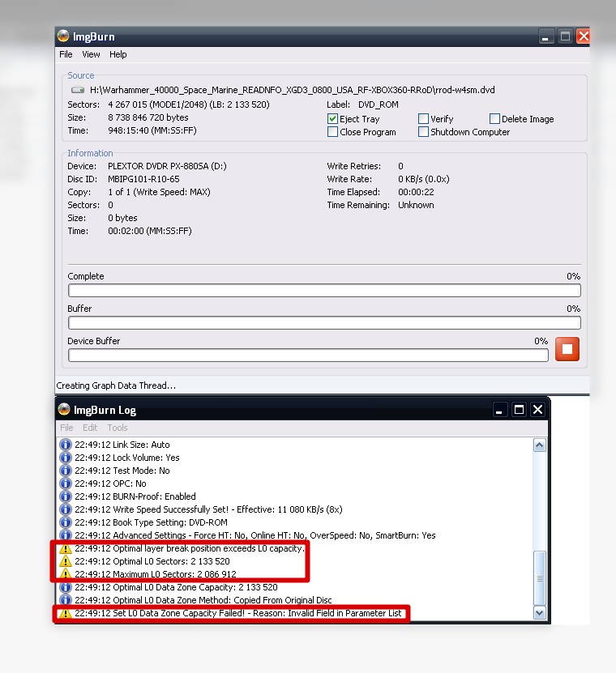Screen dimensions: 616x673
Task: Click info icon beside Write Speed Successfully Set
Action: (66, 509)
